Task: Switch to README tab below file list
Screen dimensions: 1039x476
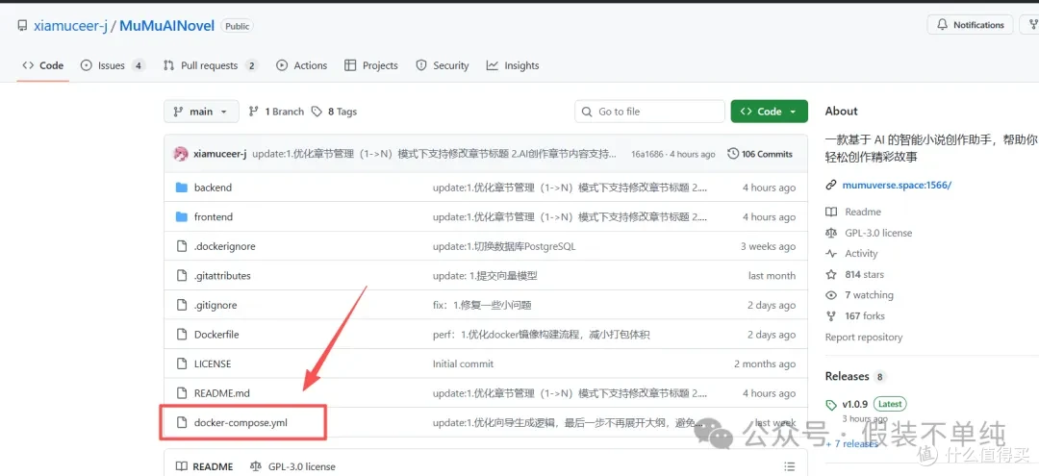Action: point(205,466)
